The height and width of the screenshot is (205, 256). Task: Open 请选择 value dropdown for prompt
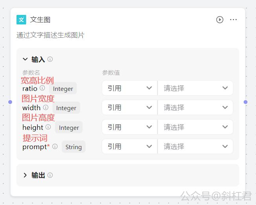(195, 146)
